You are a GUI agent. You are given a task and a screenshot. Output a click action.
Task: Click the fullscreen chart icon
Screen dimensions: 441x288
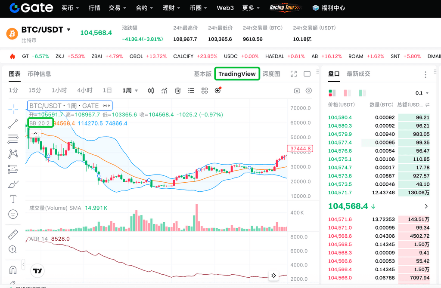(294, 74)
